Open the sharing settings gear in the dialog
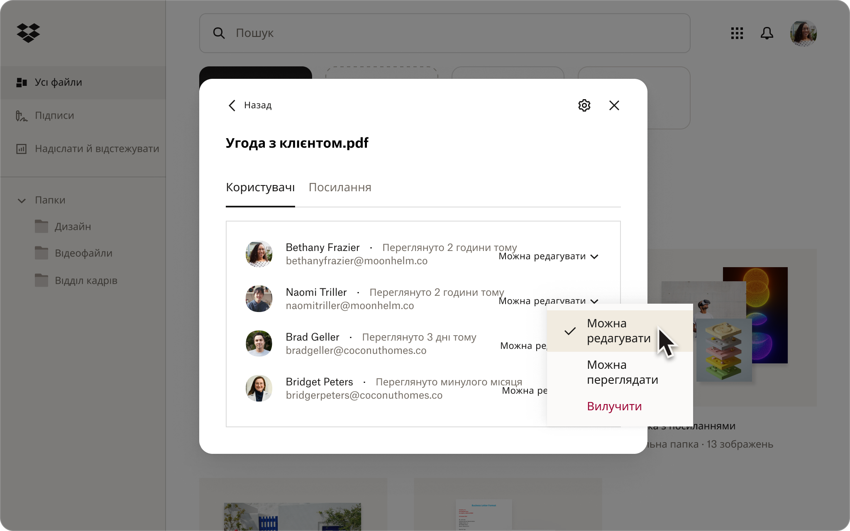This screenshot has width=850, height=531. point(584,105)
